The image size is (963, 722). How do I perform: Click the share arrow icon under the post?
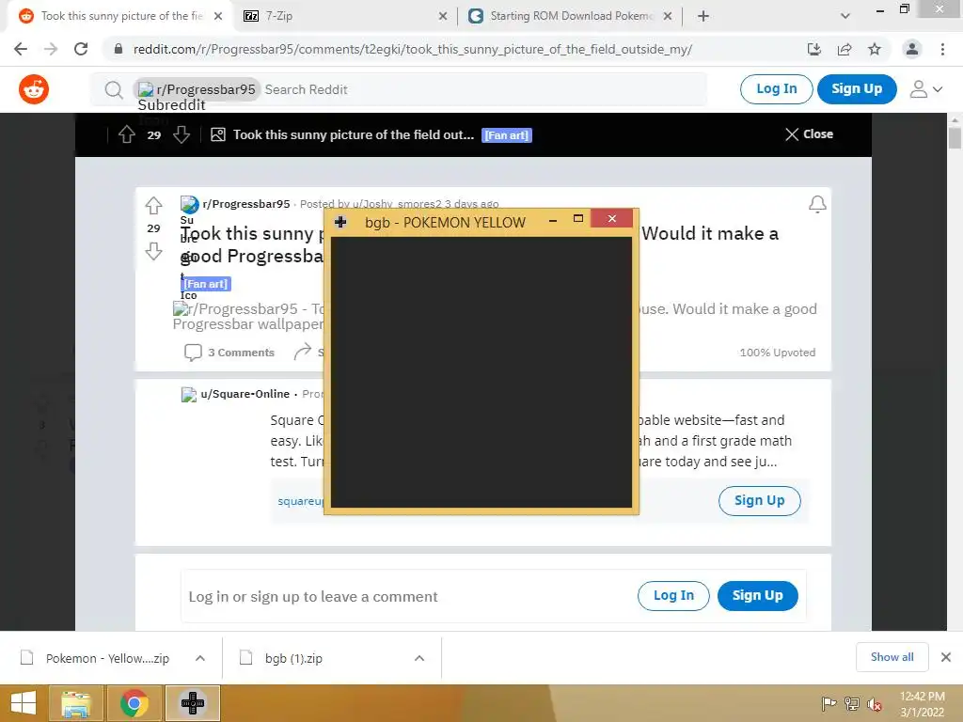[302, 352]
